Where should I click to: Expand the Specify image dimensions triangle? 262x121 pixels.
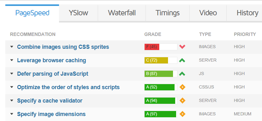[x=12, y=114]
